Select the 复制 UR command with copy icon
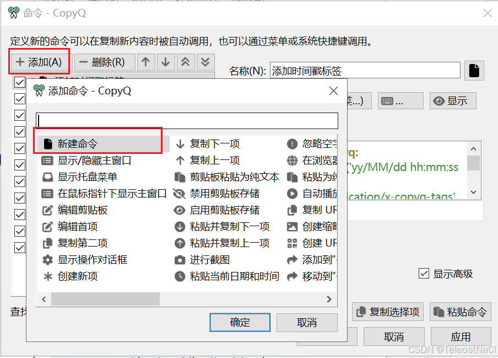The image size is (498, 358). (x=312, y=210)
